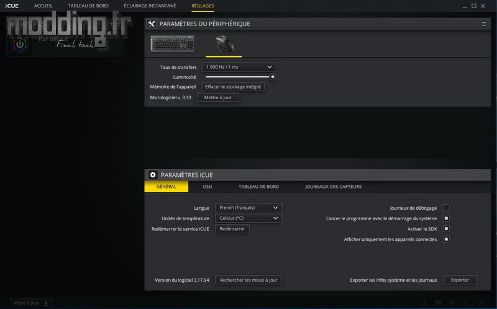The width and height of the screenshot is (497, 309).
Task: Click the wrench icon in Paramètres du périphérique
Action: pos(152,24)
